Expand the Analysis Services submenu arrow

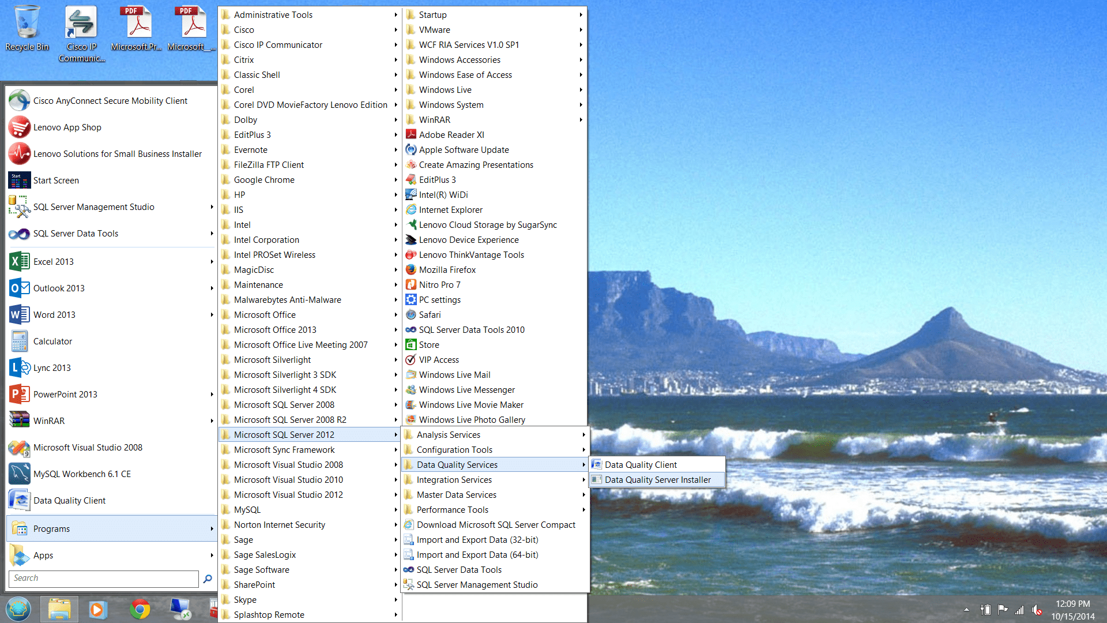coord(583,435)
